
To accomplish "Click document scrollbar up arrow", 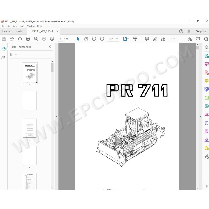I will 197,45.
